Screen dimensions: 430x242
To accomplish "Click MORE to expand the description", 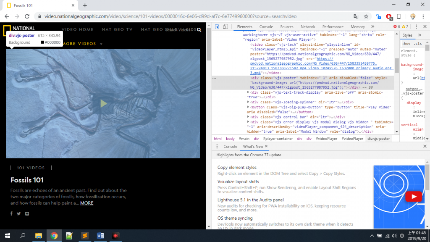I will (x=87, y=203).
